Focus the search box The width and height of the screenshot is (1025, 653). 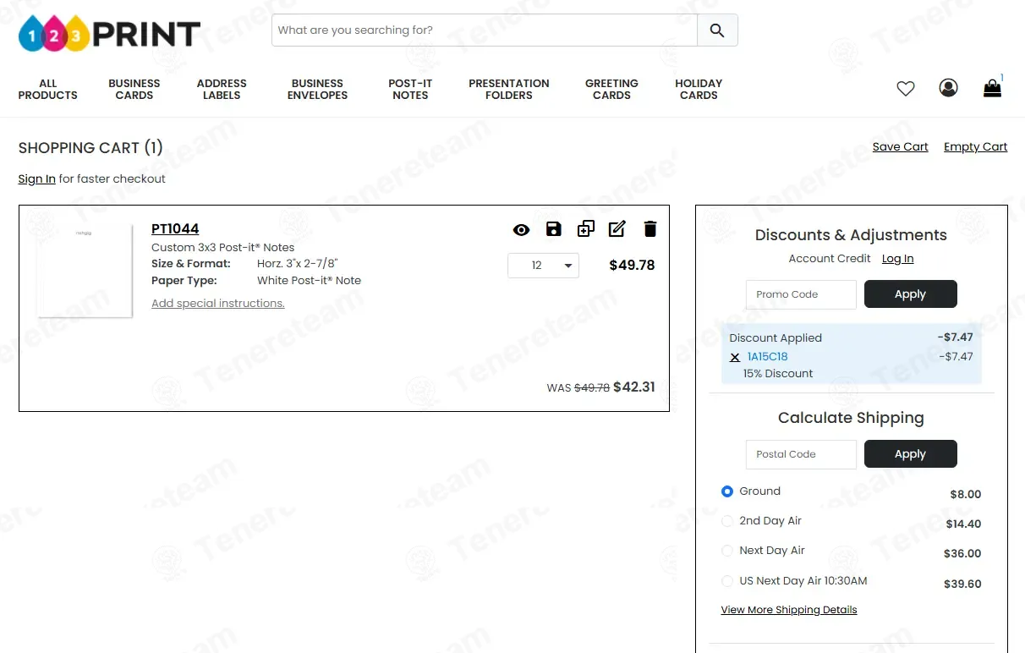tap(485, 30)
